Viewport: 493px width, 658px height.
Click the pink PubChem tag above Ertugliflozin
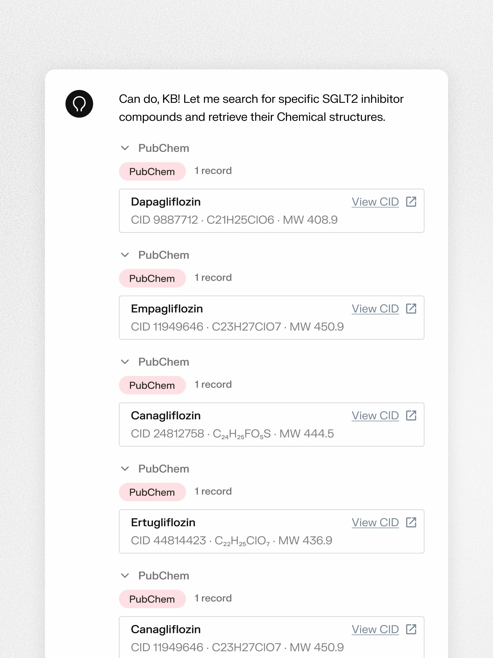152,492
